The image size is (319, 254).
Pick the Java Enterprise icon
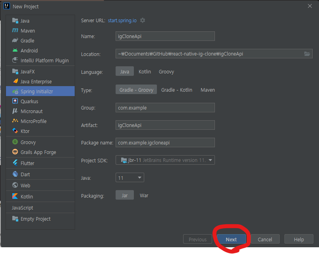(x=15, y=81)
